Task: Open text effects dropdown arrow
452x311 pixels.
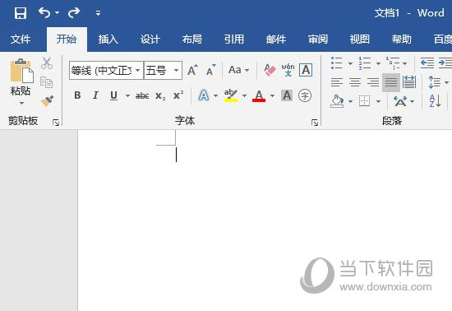Action: click(x=215, y=95)
